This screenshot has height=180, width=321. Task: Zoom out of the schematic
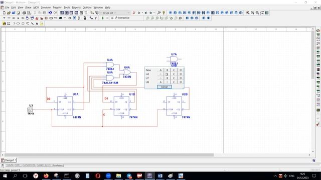tap(252, 12)
